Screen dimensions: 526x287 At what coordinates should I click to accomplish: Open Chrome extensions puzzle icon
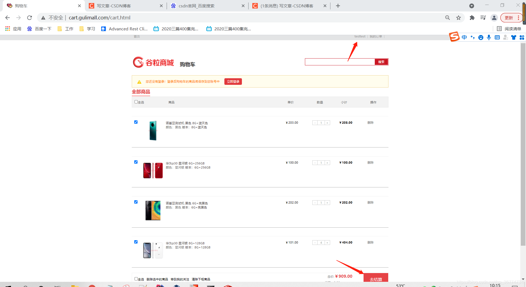point(472,18)
